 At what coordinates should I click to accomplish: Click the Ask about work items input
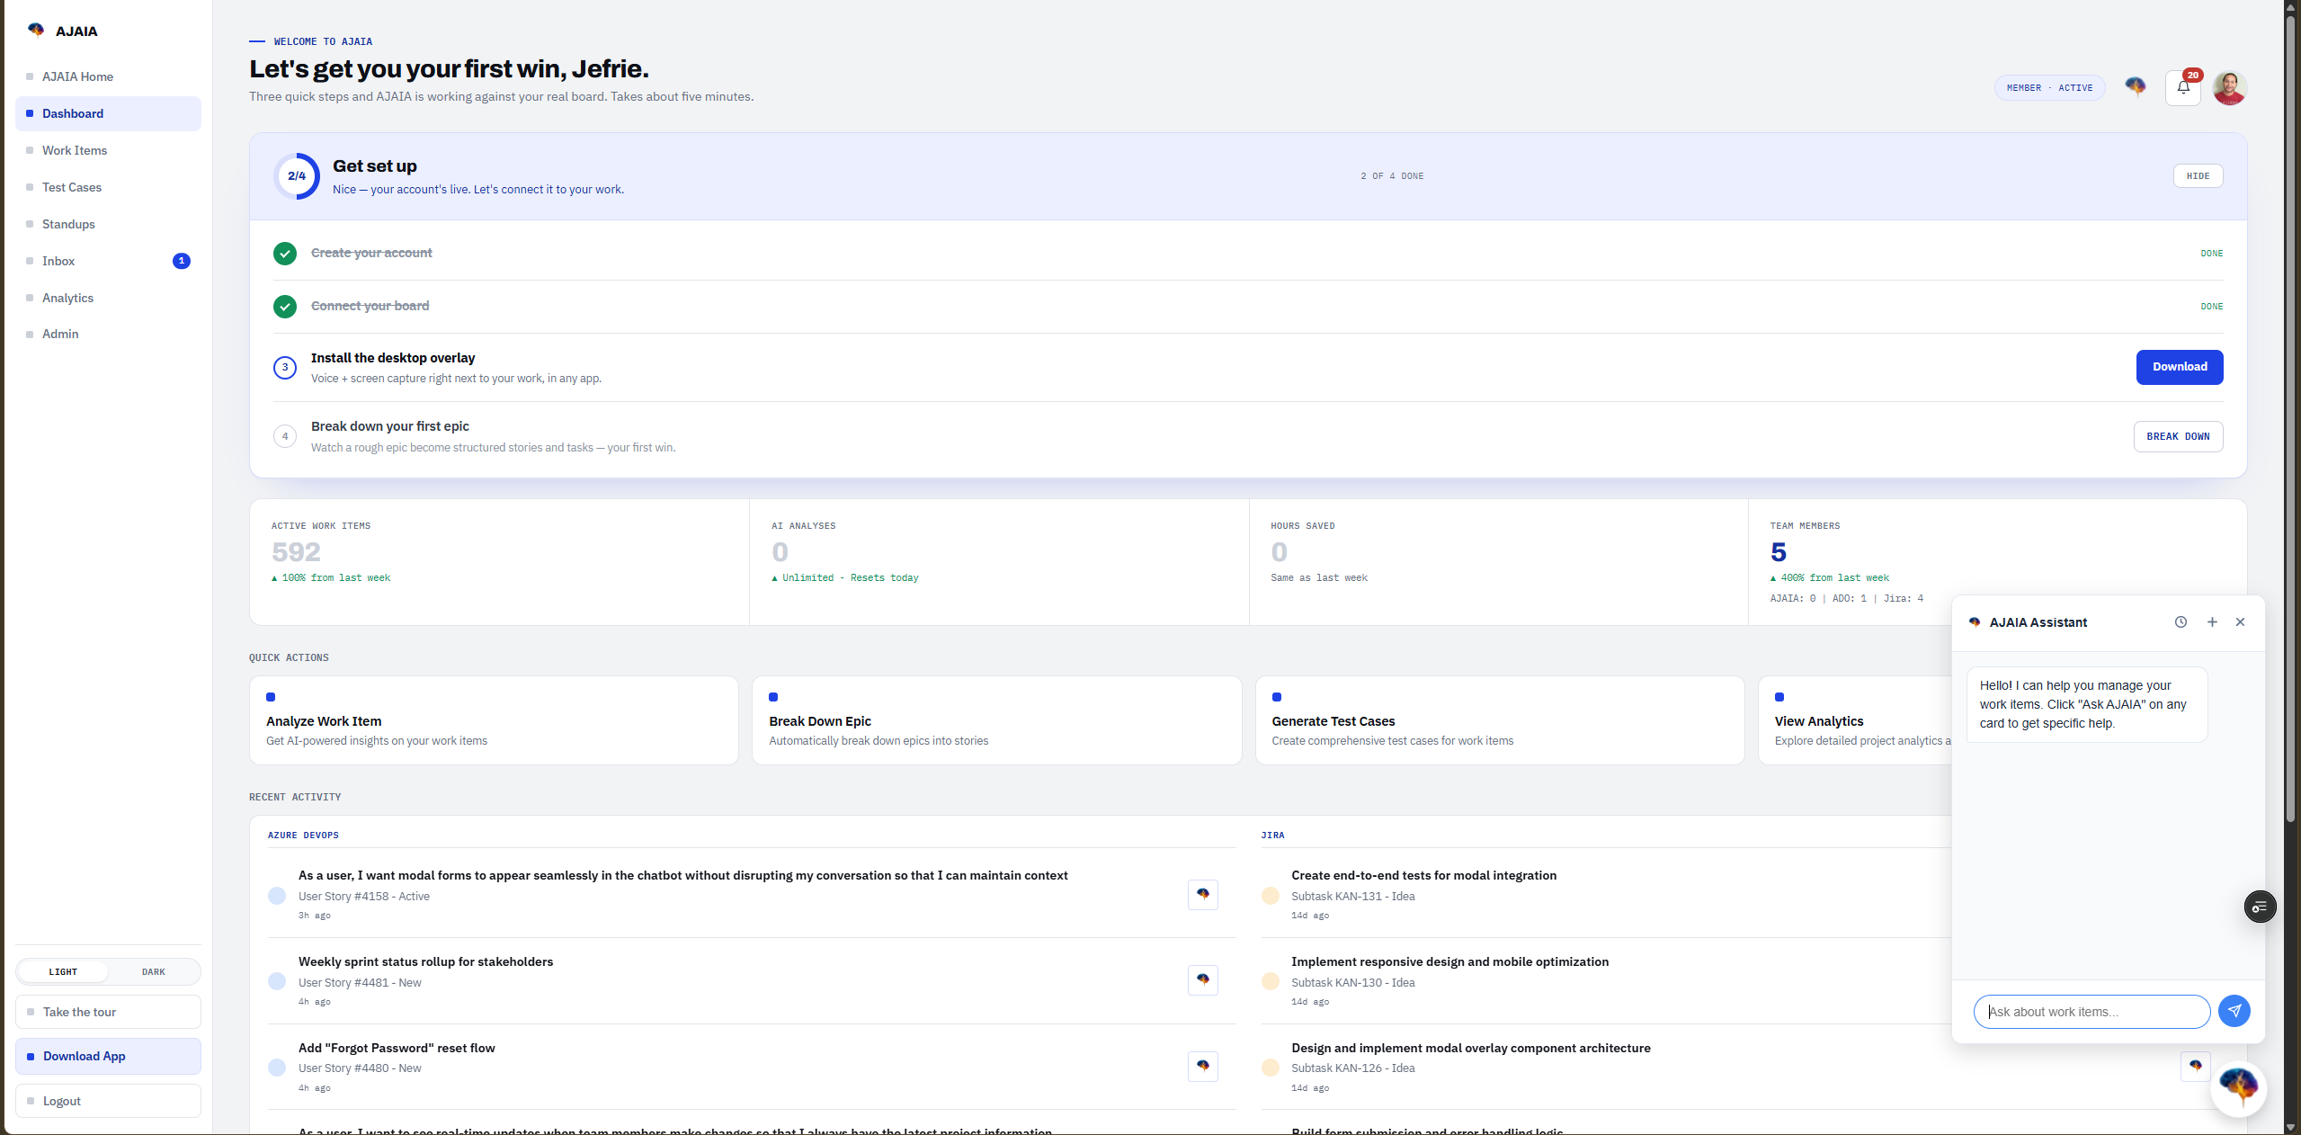[x=2091, y=1012]
